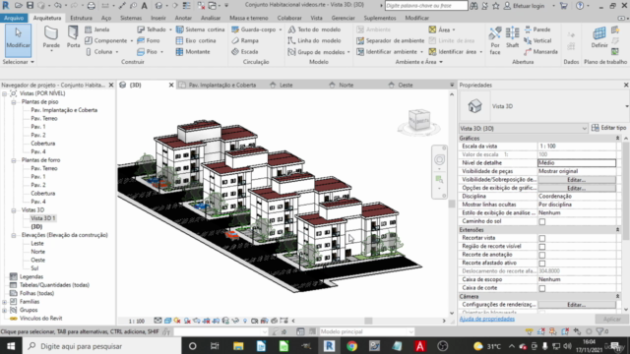This screenshot has width=630, height=354.
Task: Click the Windows search box
Action: (x=102, y=346)
